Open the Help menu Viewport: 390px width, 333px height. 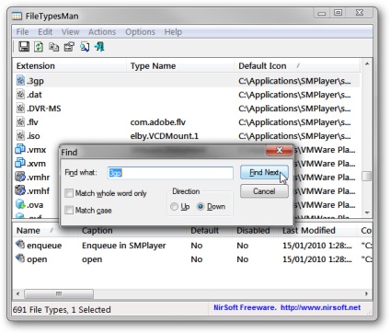point(173,32)
